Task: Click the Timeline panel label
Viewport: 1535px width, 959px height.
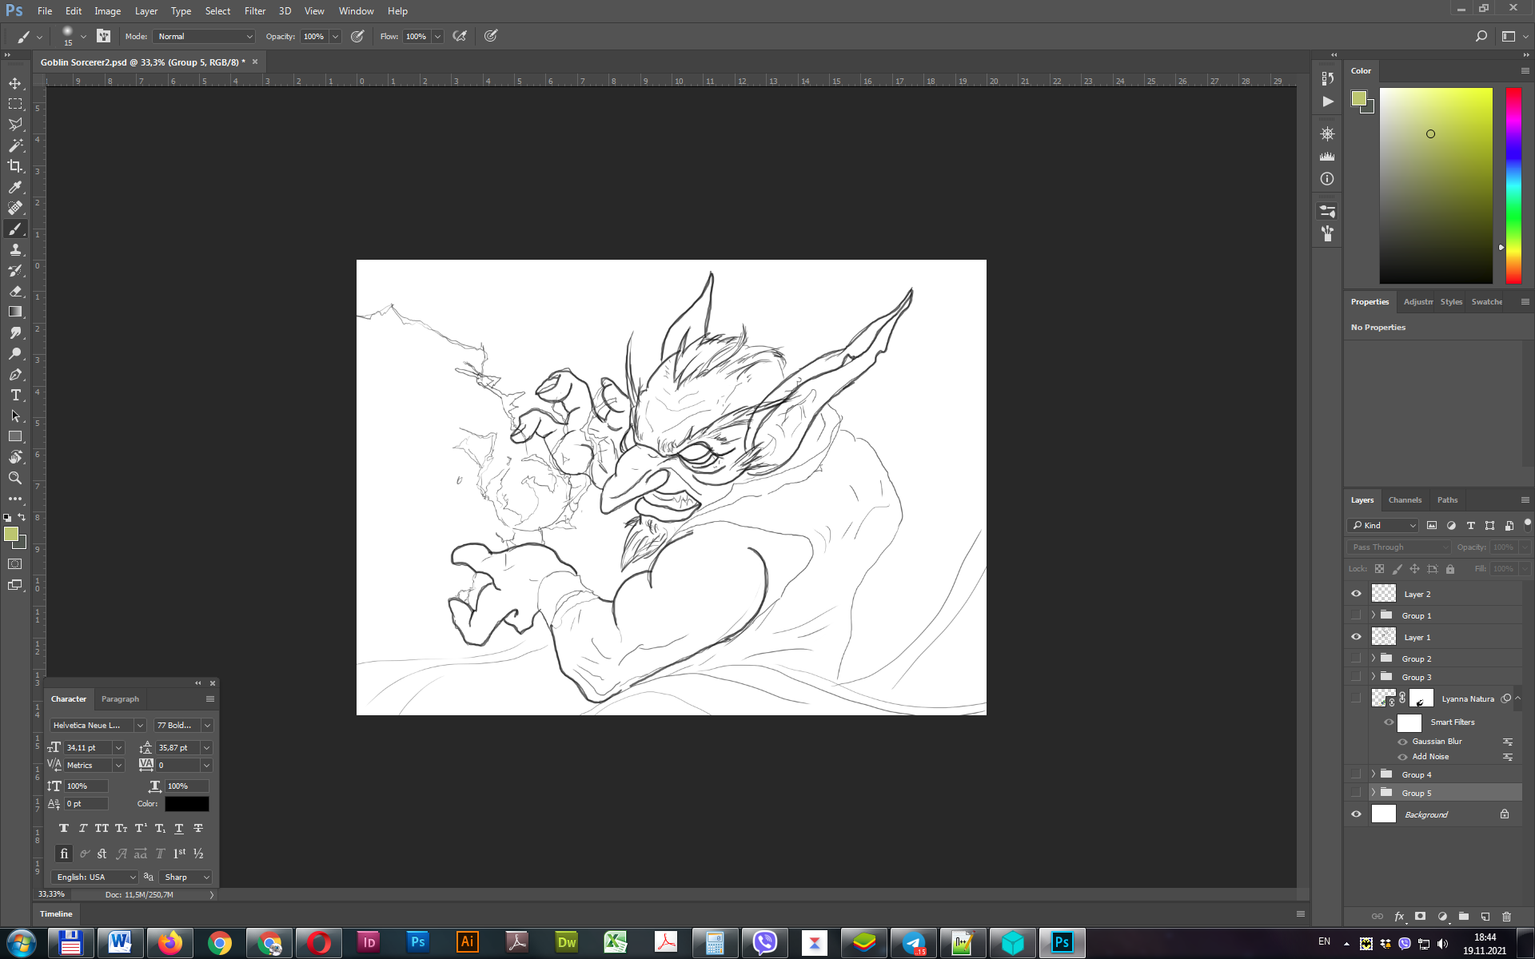Action: pyautogui.click(x=56, y=913)
